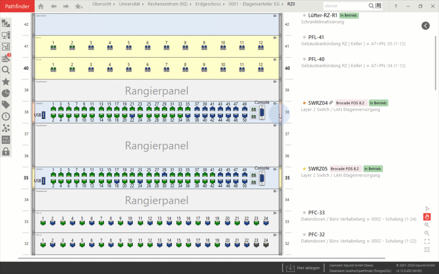Open the wrench tasks icon with badge
Screen dimensions: 439x274
point(6,58)
